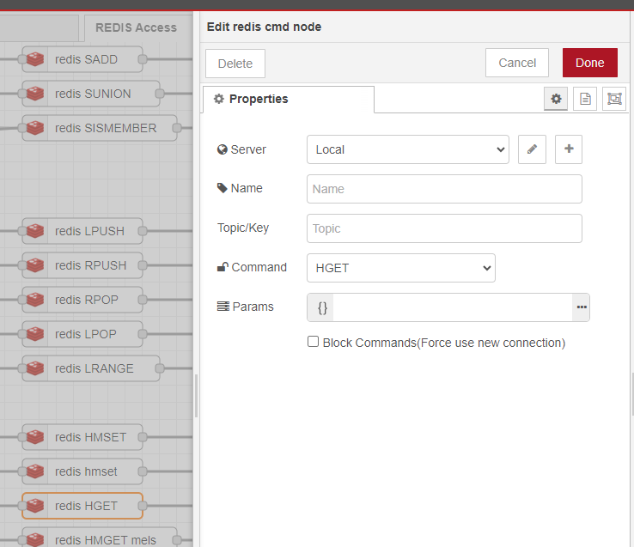
Task: Open node description document icon
Action: point(585,99)
